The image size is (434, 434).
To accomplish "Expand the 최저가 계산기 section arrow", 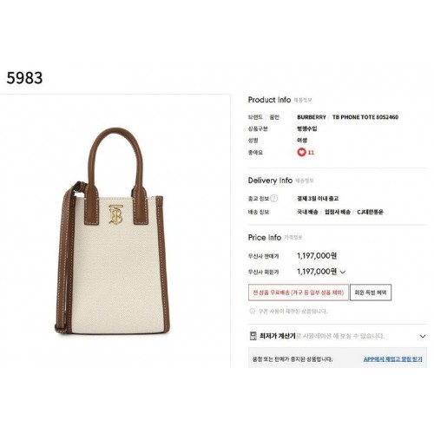I will pos(423,336).
